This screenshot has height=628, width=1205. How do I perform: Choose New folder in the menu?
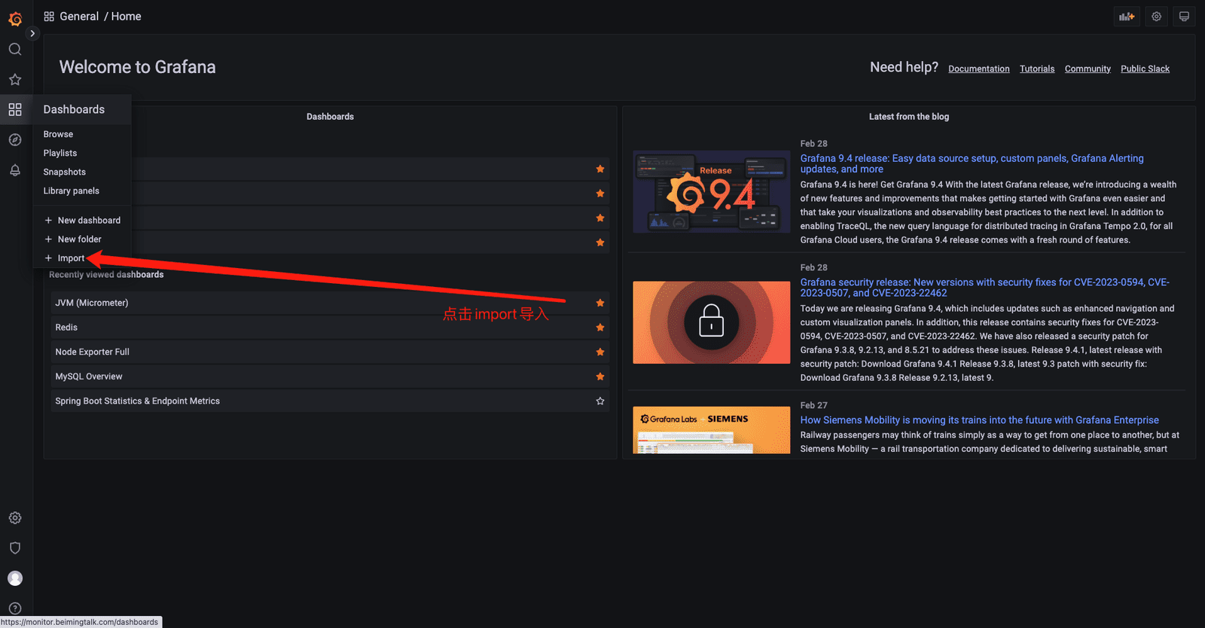click(x=72, y=239)
